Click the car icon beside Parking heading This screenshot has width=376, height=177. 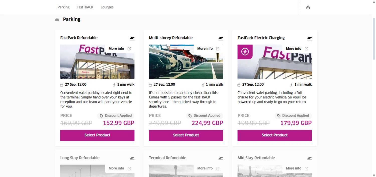57,20
